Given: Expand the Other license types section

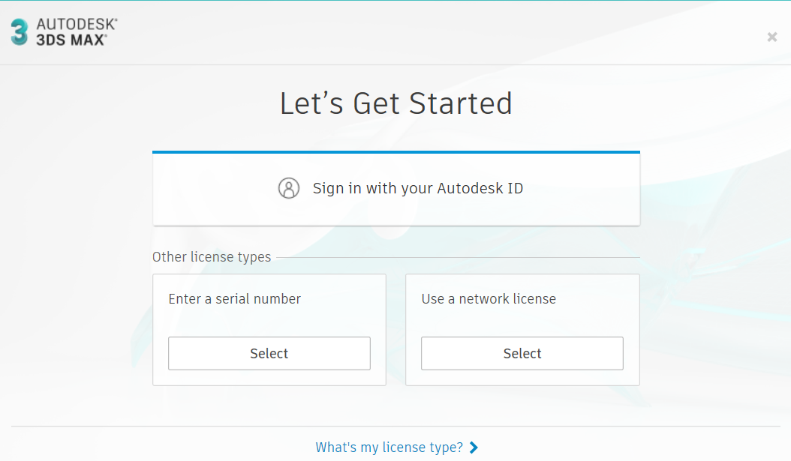Looking at the screenshot, I should 211,256.
